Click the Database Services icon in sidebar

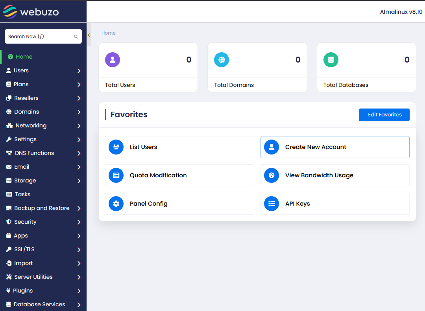9,304
